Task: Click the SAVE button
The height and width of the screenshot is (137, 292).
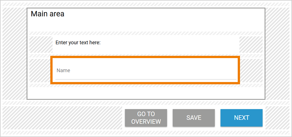Action: click(194, 118)
